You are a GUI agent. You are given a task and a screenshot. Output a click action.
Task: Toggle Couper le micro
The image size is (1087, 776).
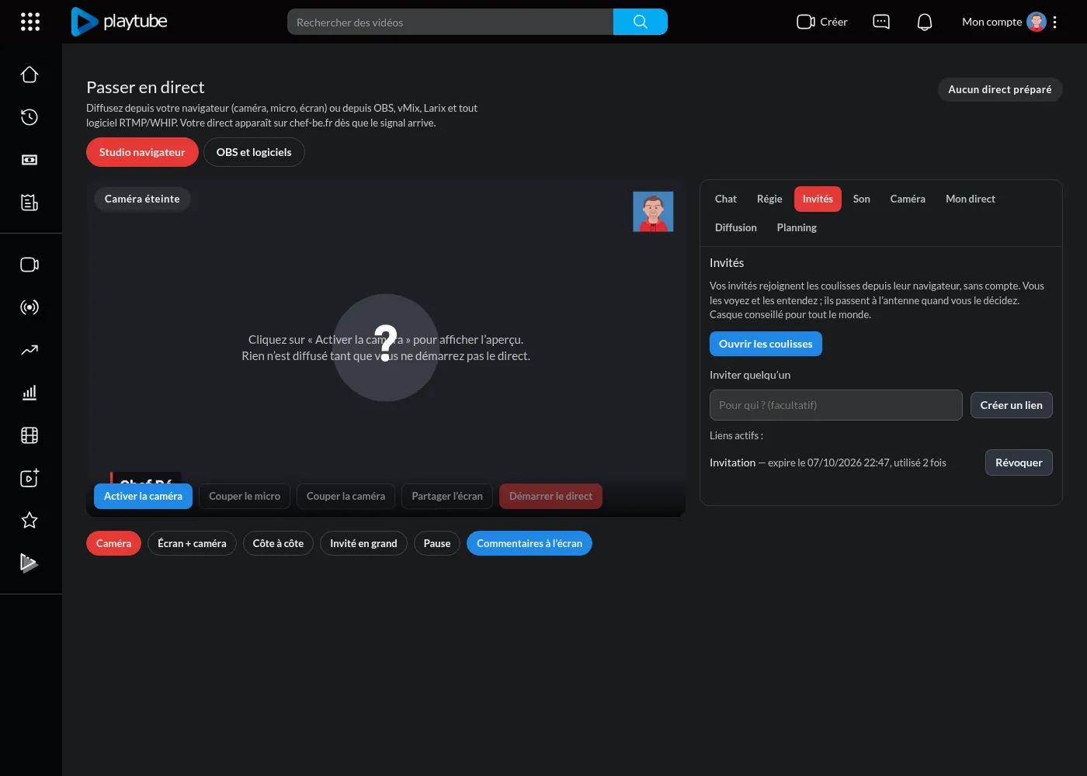(x=245, y=497)
